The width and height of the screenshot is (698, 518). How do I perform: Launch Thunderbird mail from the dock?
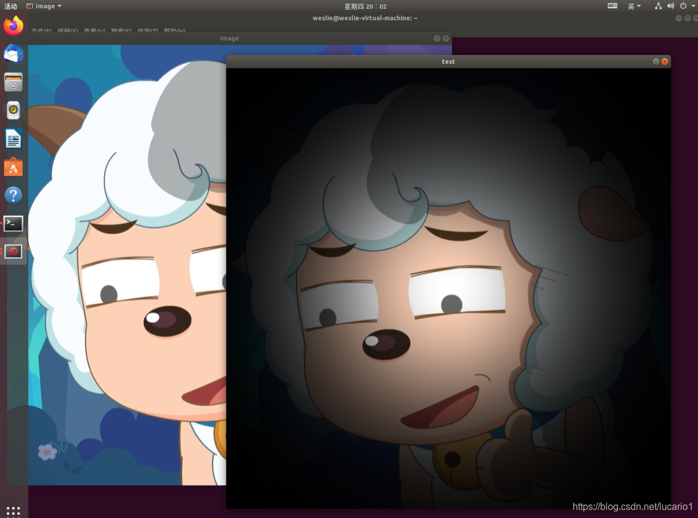13,54
